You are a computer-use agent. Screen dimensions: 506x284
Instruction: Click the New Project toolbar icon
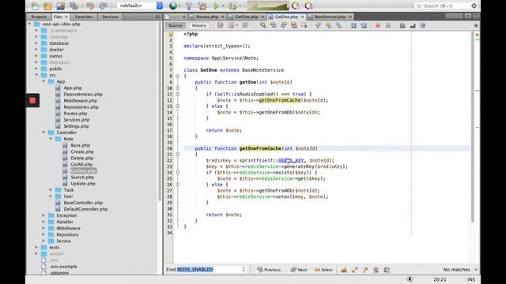tap(47, 6)
